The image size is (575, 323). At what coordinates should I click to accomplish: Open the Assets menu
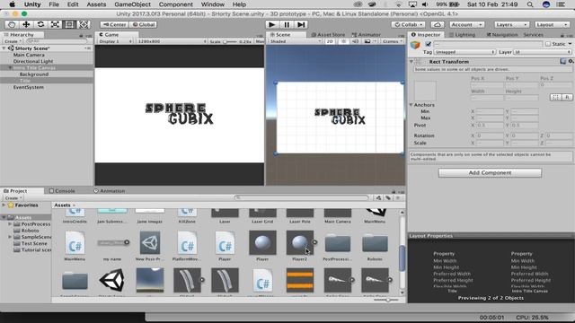[x=96, y=4]
